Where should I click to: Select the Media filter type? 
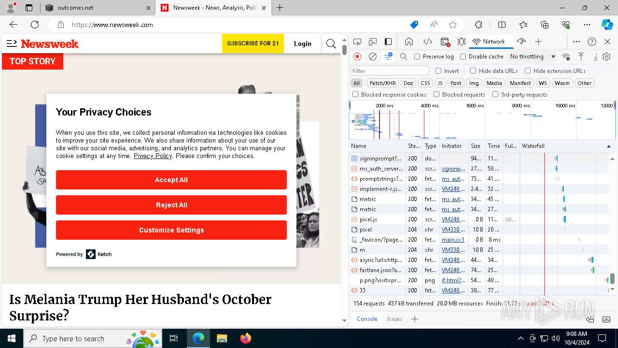point(494,83)
